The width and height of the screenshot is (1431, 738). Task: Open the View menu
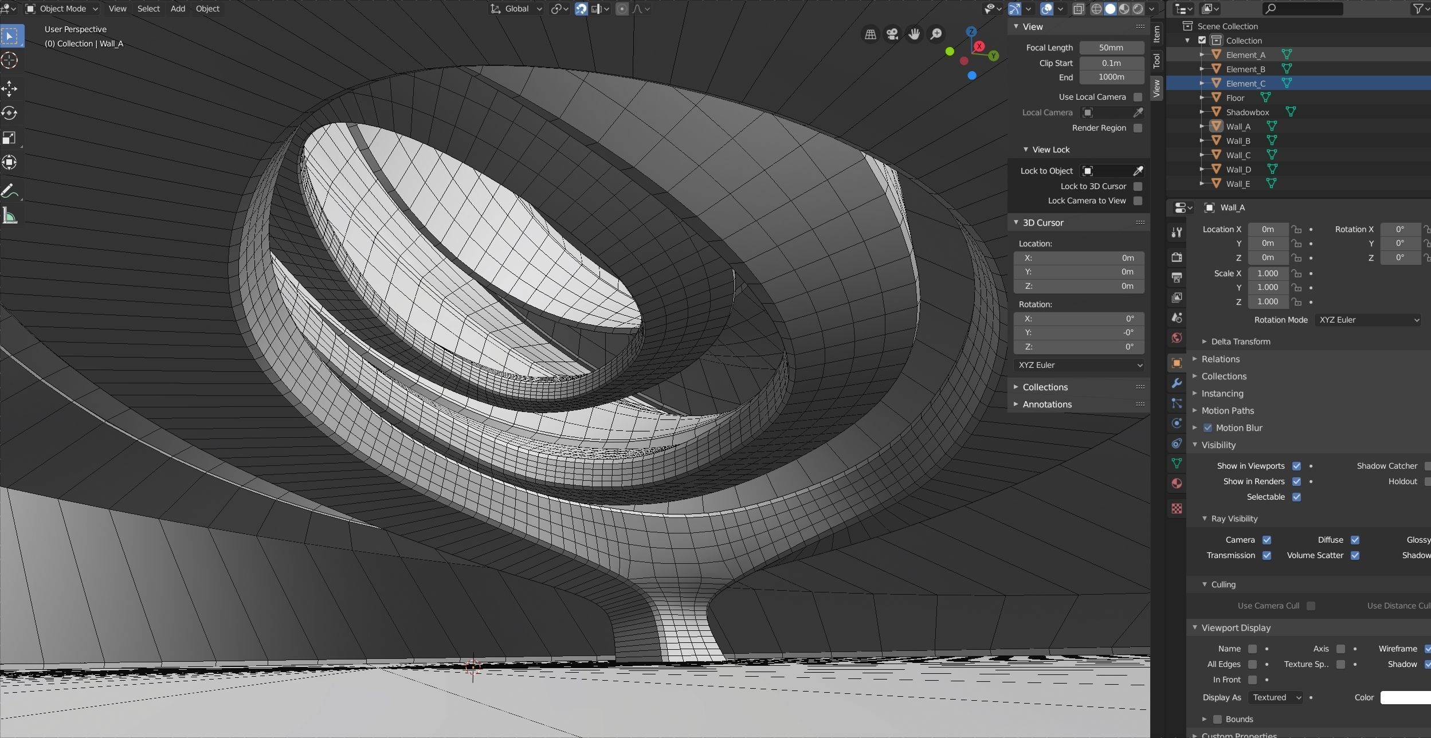tap(117, 9)
